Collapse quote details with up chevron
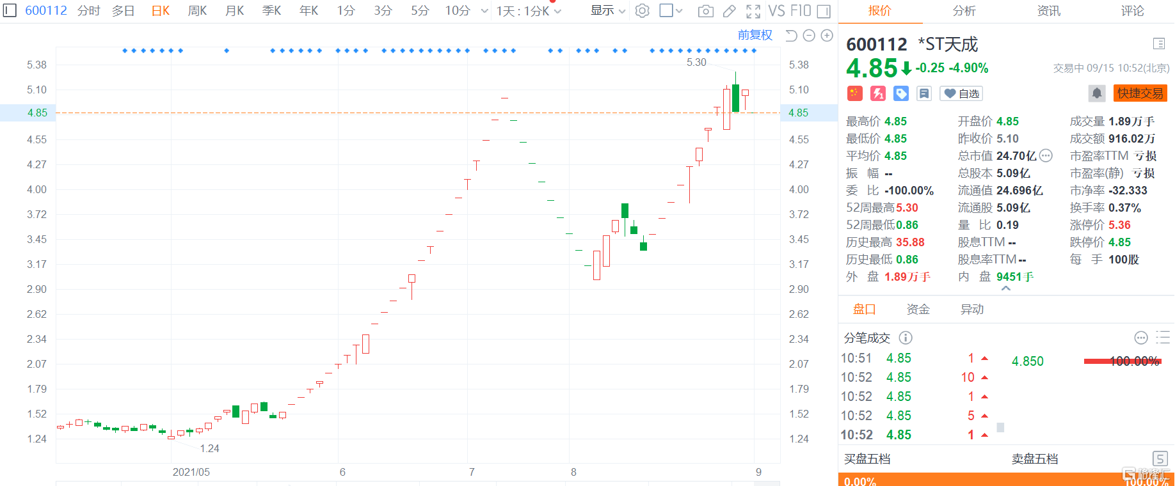The width and height of the screenshot is (1175, 486). (x=1006, y=288)
